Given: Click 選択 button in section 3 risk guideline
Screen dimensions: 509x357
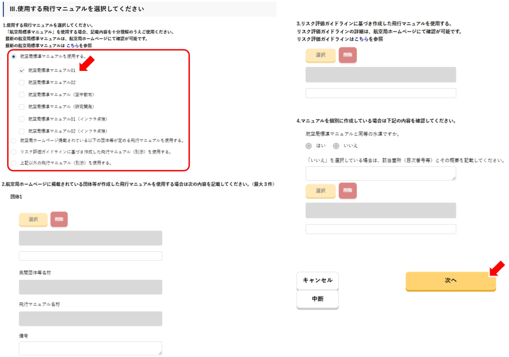Looking at the screenshot, I should pos(320,55).
